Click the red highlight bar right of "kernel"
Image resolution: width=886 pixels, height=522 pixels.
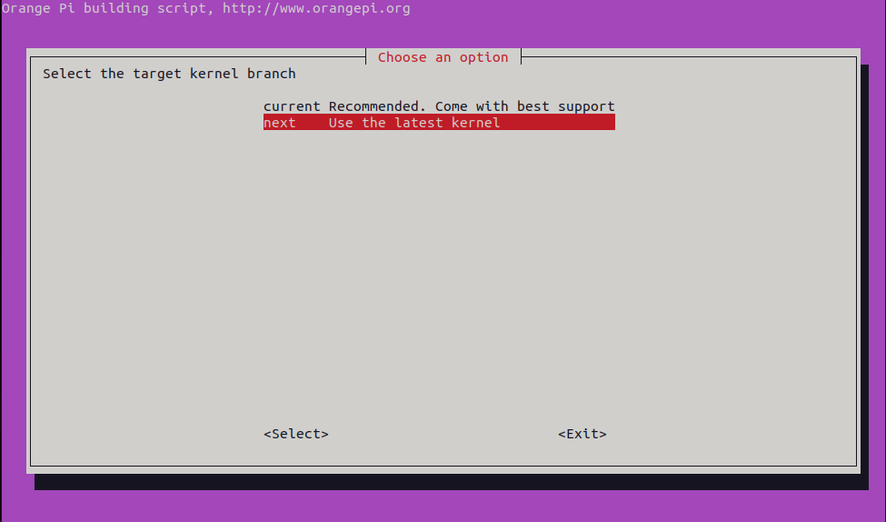click(559, 123)
